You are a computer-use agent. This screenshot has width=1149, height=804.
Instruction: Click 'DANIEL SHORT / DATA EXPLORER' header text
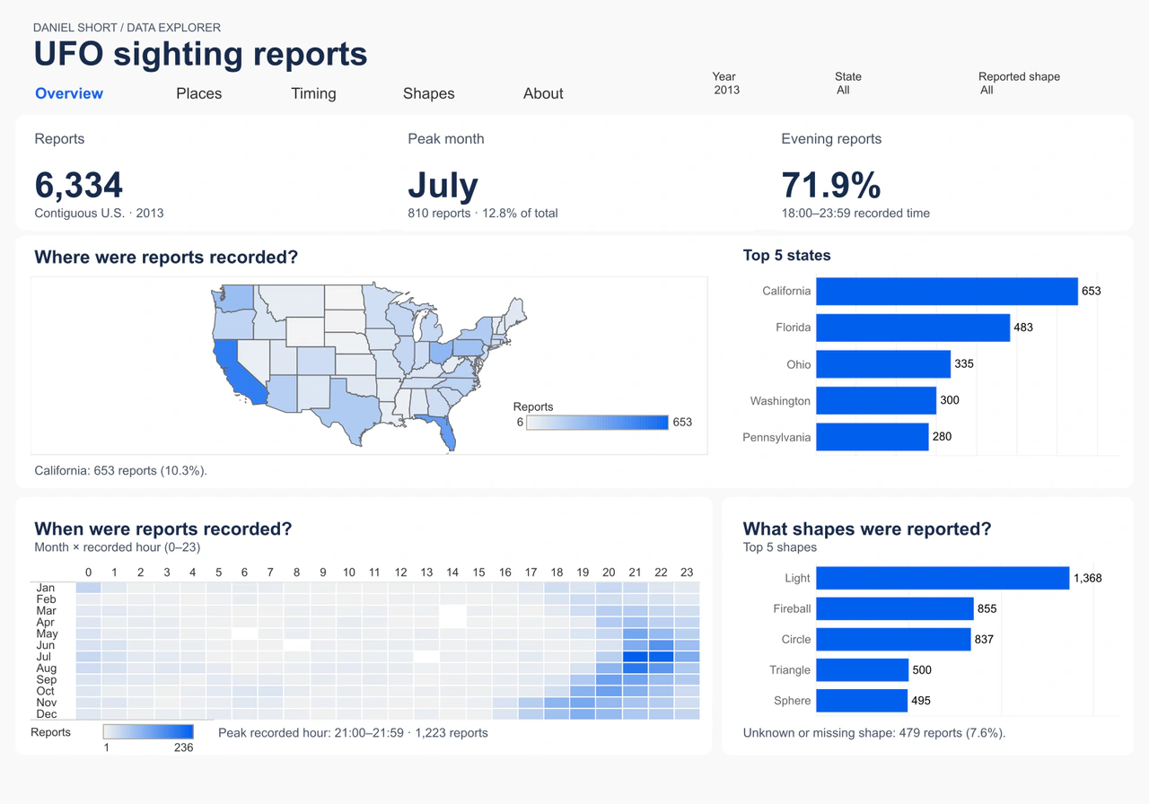127,28
